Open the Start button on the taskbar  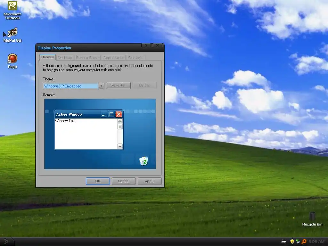7,242
